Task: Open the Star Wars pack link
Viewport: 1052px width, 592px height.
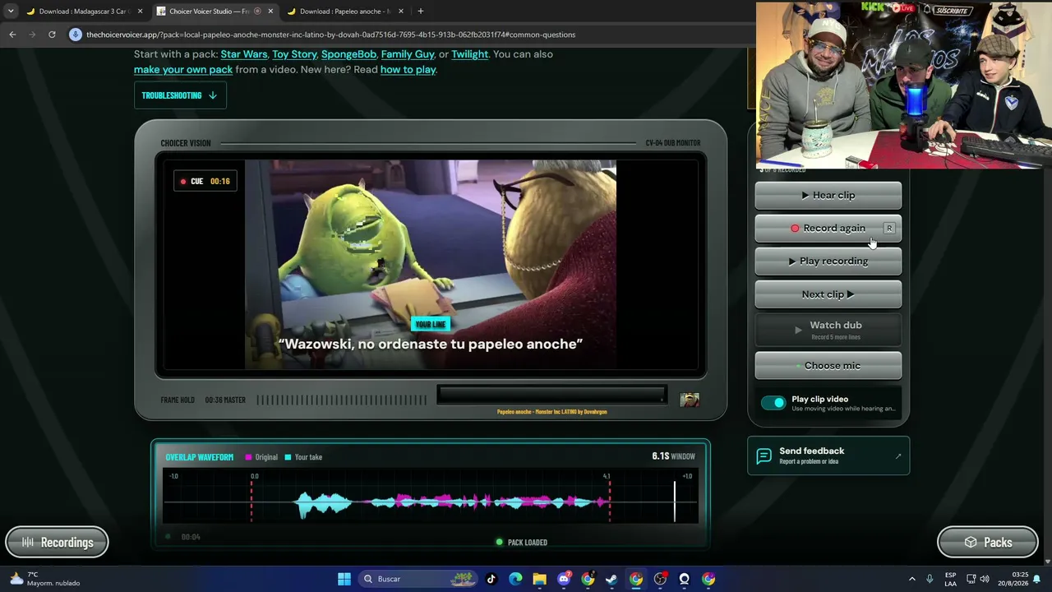Action: [x=244, y=54]
